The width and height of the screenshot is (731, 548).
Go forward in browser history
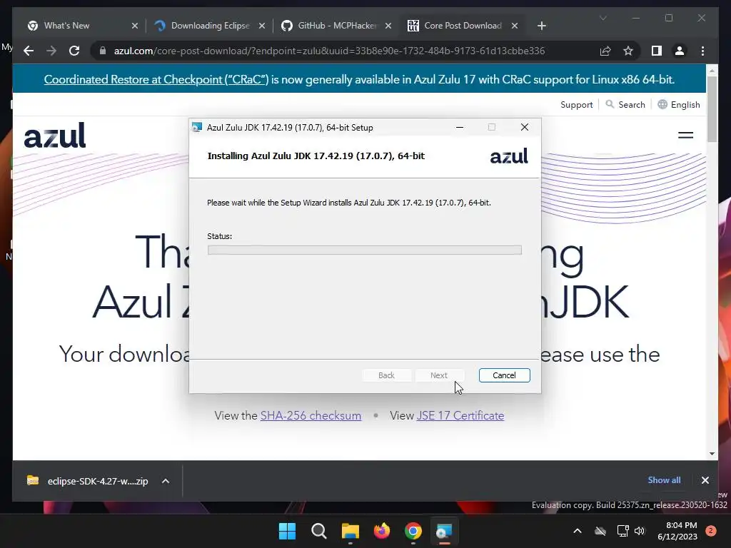click(51, 51)
